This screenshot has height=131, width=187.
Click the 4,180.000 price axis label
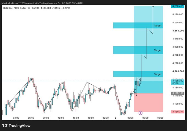pos(178,88)
